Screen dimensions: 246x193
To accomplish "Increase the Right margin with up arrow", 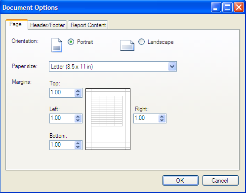I will point(162,116).
